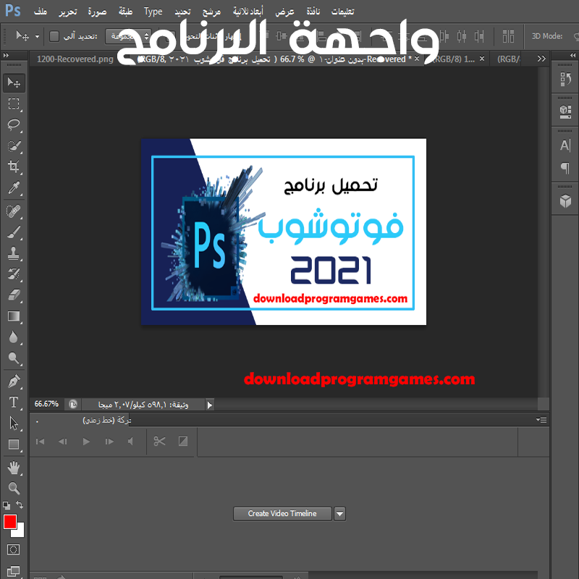Screen dimensions: 579x579
Task: Open the Character panel icon
Action: (x=565, y=145)
